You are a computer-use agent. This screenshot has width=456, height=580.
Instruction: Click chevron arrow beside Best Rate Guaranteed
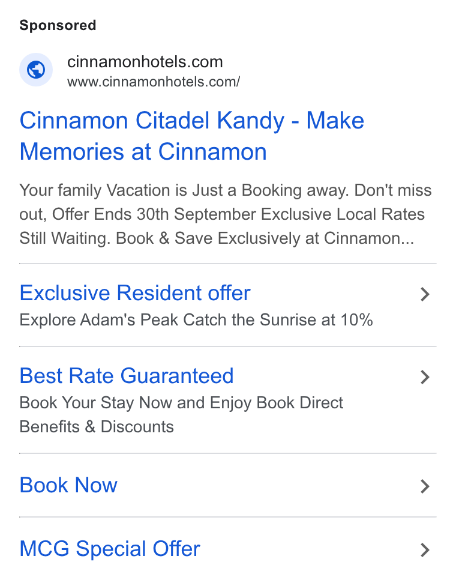click(425, 377)
